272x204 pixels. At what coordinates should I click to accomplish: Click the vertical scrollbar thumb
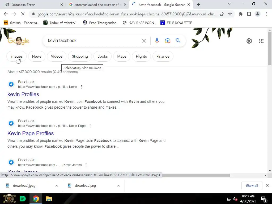(270, 49)
